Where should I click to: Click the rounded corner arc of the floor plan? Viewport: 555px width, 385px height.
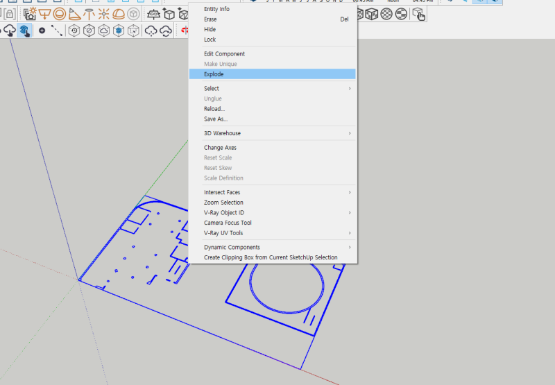point(148,203)
